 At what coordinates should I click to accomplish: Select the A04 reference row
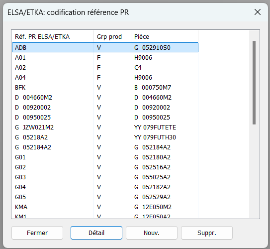point(105,77)
